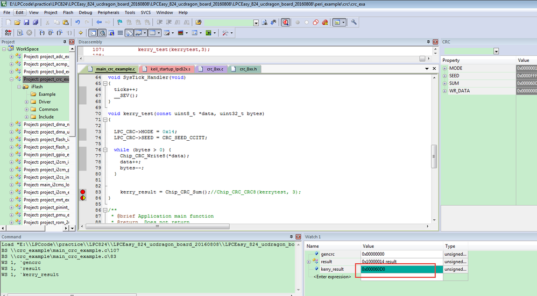Click the editor horizontal scrollbar thumb
This screenshot has width=537, height=296.
[158, 226]
